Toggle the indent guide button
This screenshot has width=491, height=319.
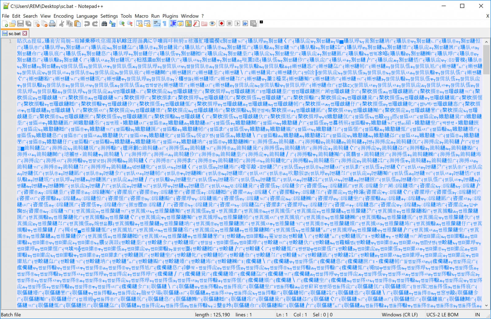pyautogui.click(x=173, y=24)
